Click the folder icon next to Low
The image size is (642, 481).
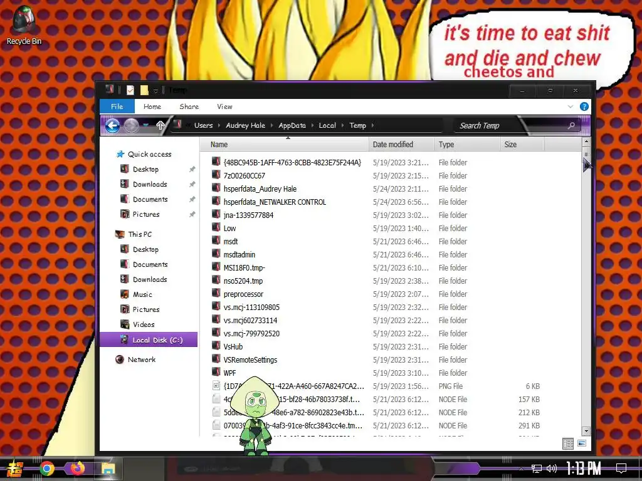click(216, 228)
